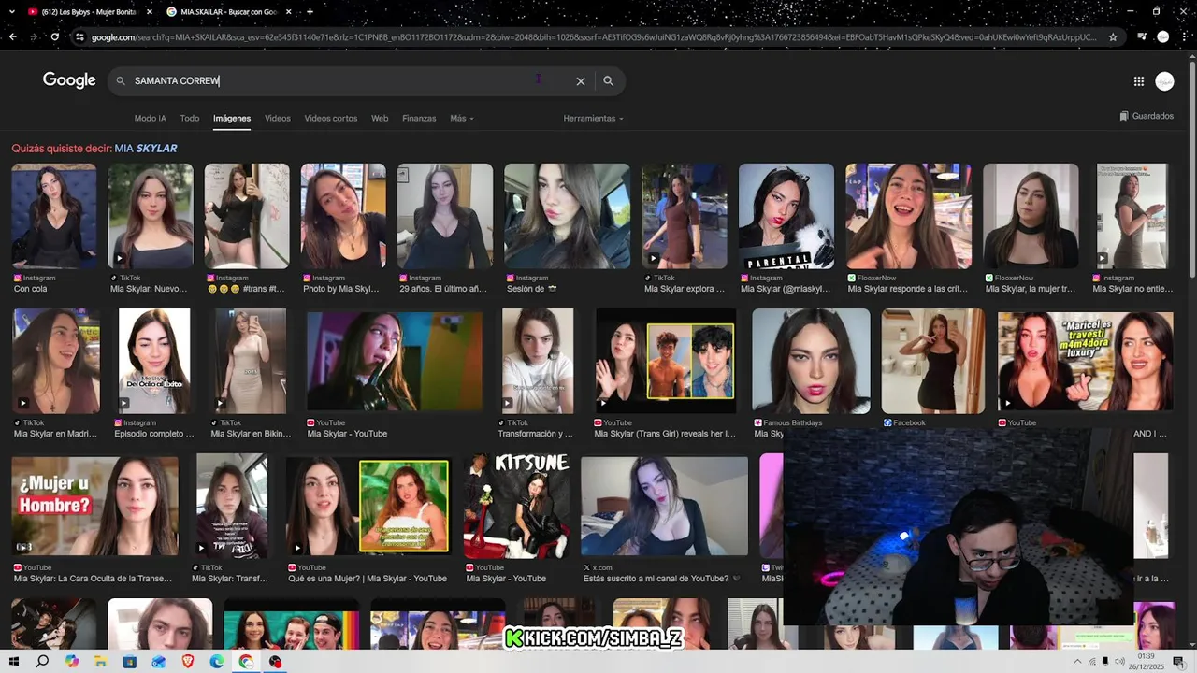Open the 'Transformación y' TikTok thumbnail
The height and width of the screenshot is (673, 1197).
coord(538,362)
